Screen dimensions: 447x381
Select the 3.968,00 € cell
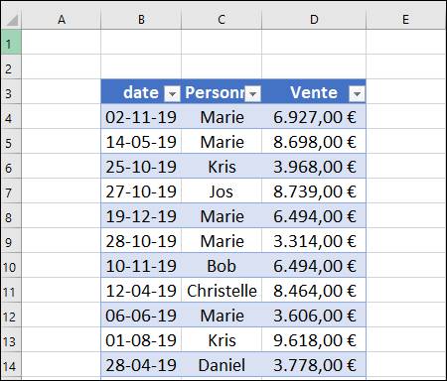pos(314,166)
